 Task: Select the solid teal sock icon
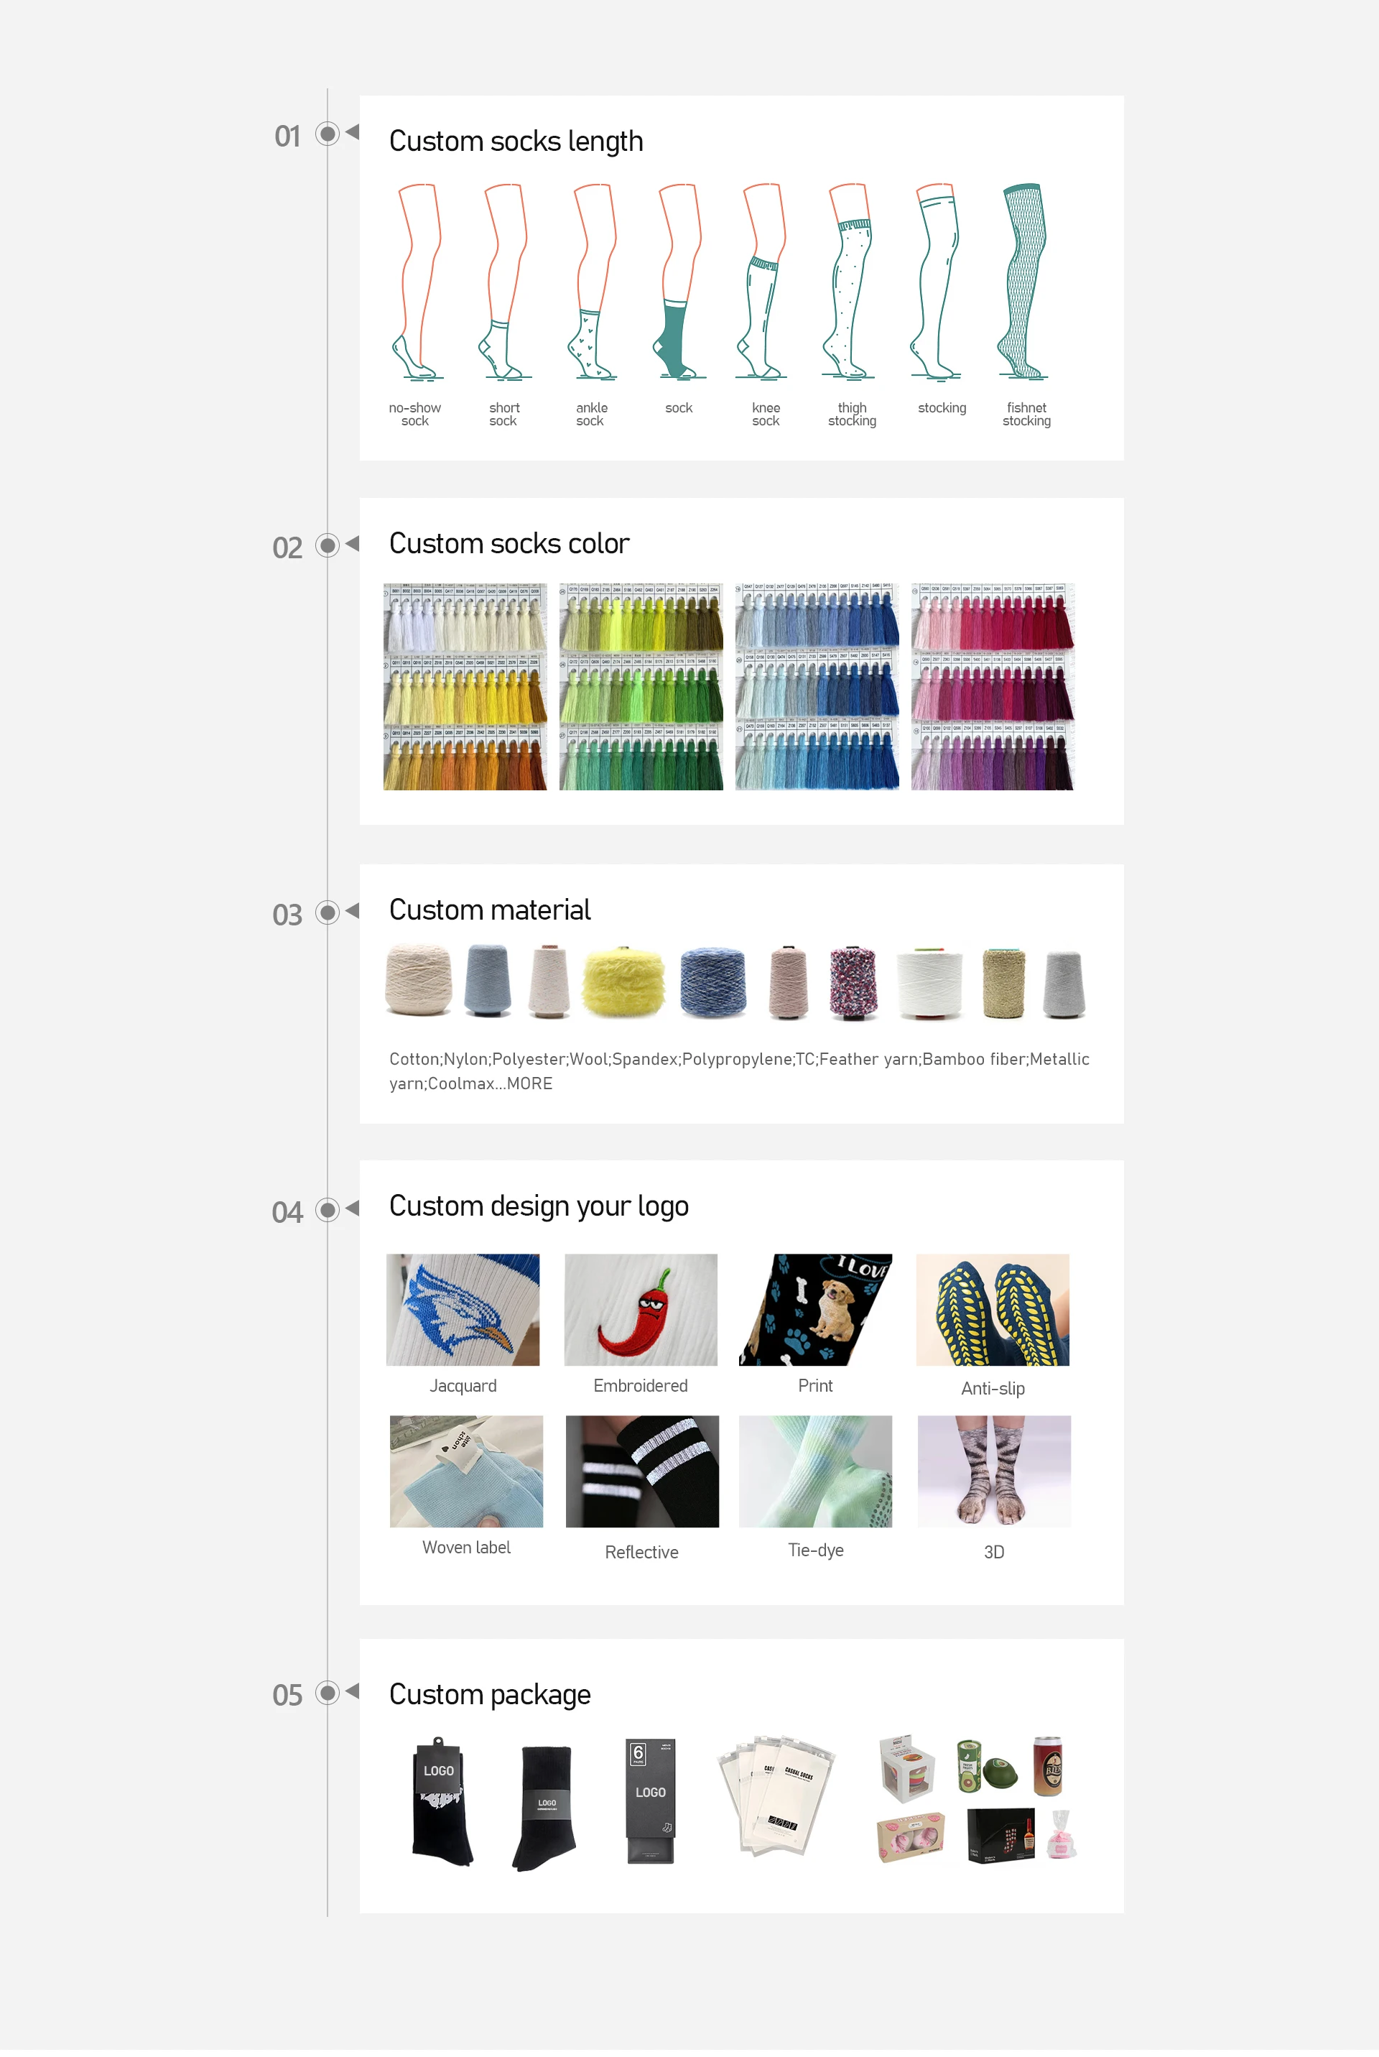coord(678,282)
